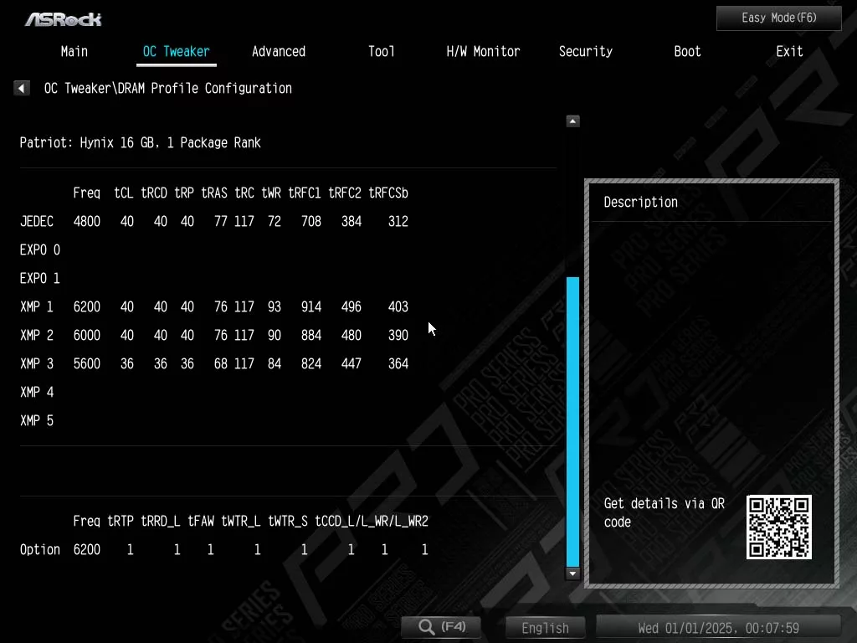Click the blue vertical scrollbar thumb
The height and width of the screenshot is (643, 857).
tap(572, 421)
